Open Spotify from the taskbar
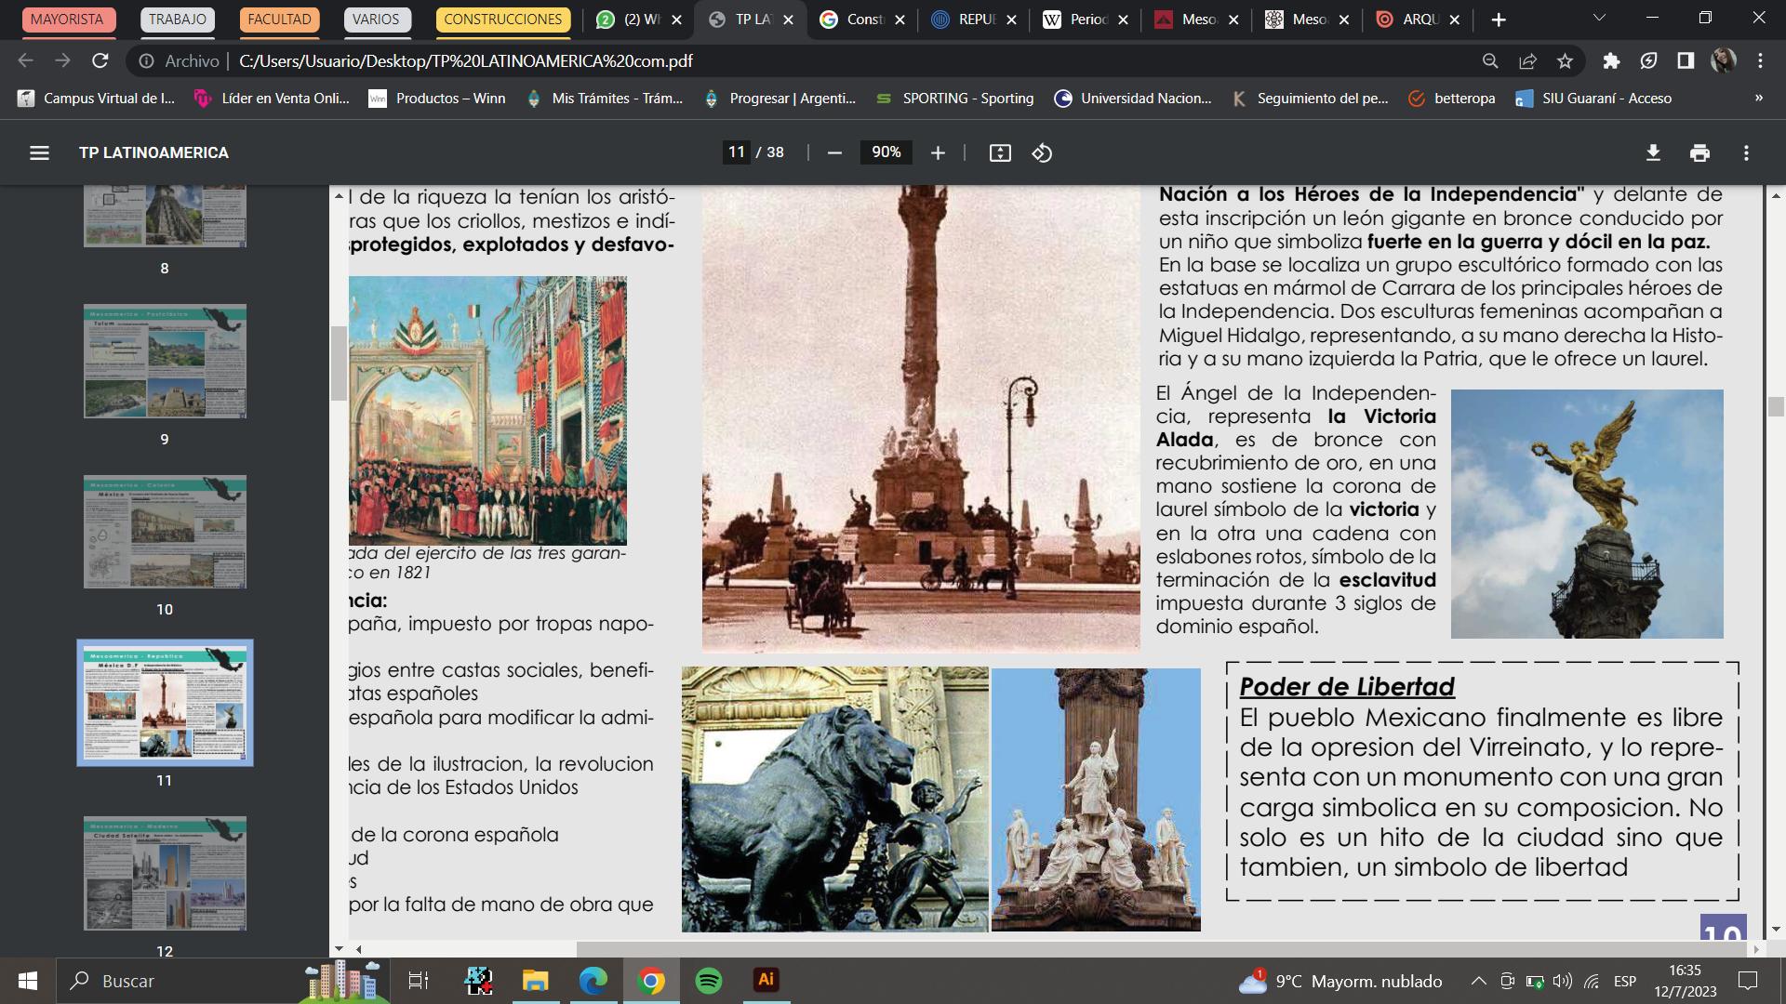The width and height of the screenshot is (1786, 1004). point(709,980)
